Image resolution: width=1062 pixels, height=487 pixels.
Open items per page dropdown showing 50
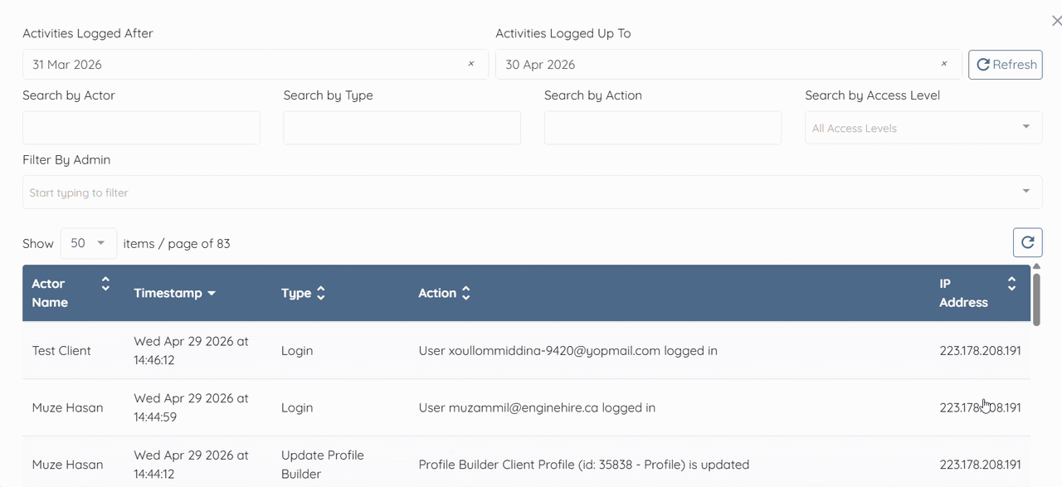tap(89, 243)
